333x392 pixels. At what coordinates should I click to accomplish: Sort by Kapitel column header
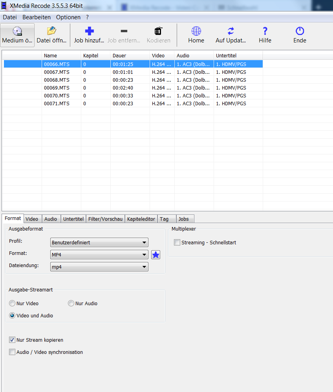pos(95,55)
